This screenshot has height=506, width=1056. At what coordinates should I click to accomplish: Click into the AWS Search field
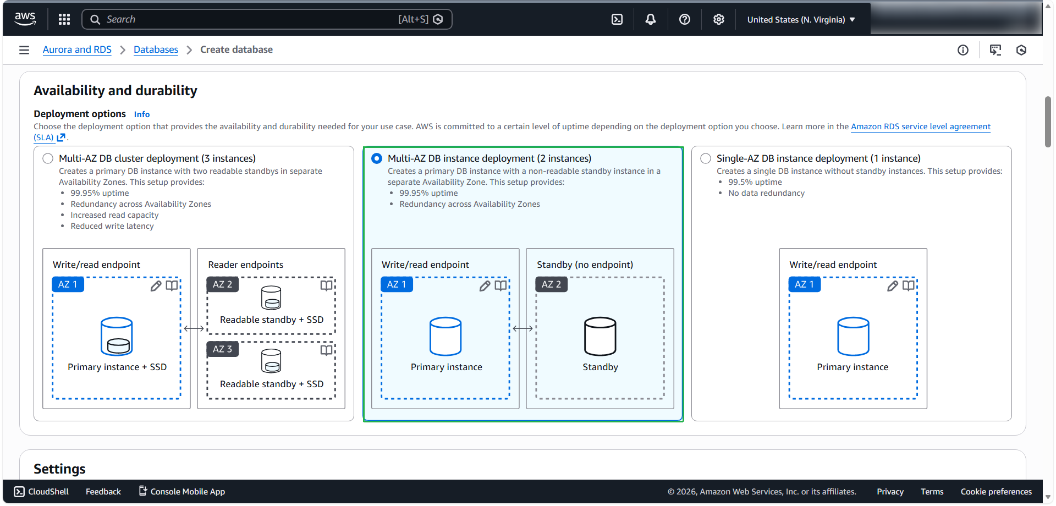click(267, 19)
